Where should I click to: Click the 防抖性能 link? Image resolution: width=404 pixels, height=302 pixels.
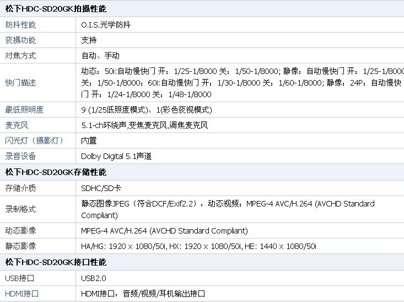[x=20, y=25]
